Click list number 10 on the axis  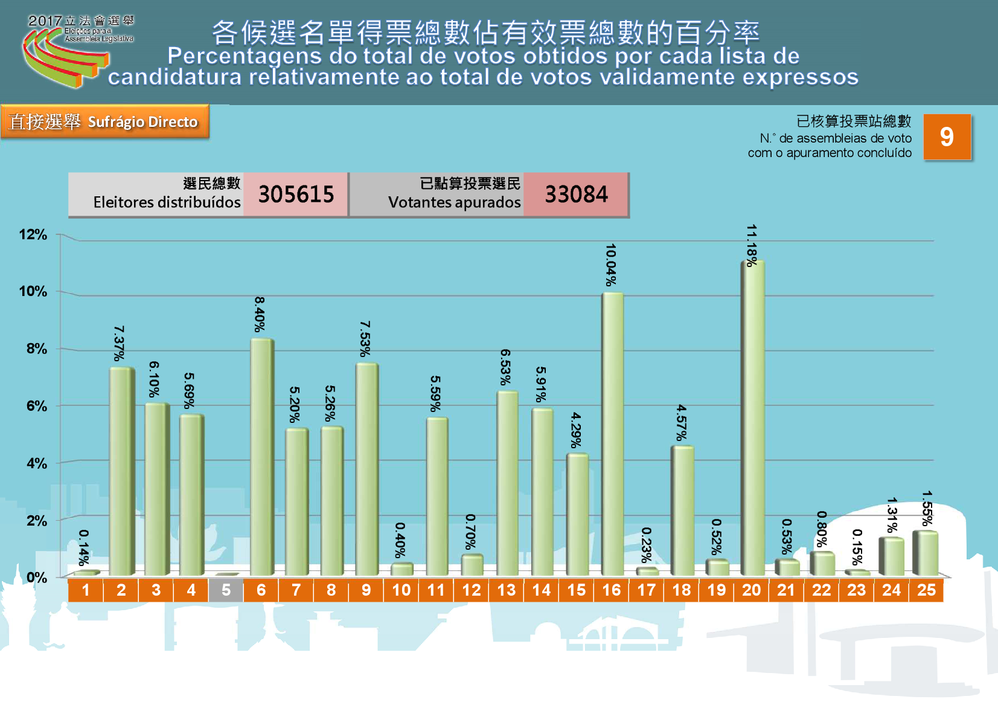click(401, 590)
